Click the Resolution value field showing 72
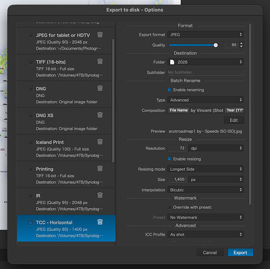270x269 pixels. click(x=177, y=148)
